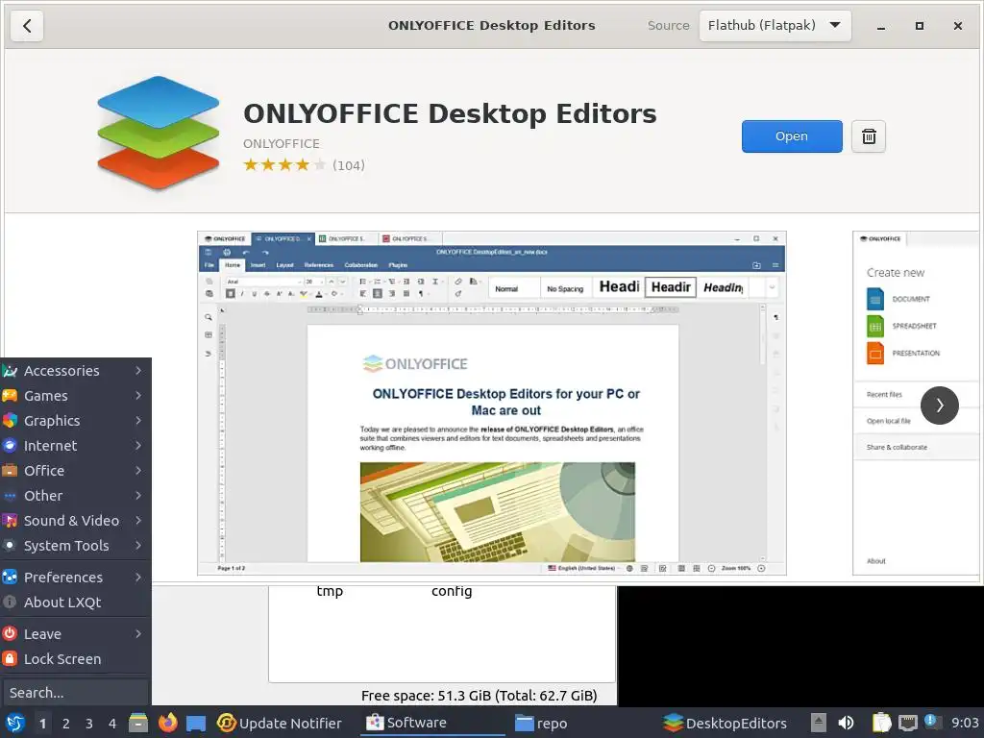The height and width of the screenshot is (738, 984).
Task: Click the main ONLYOFFICE document screenshot
Action: click(491, 403)
